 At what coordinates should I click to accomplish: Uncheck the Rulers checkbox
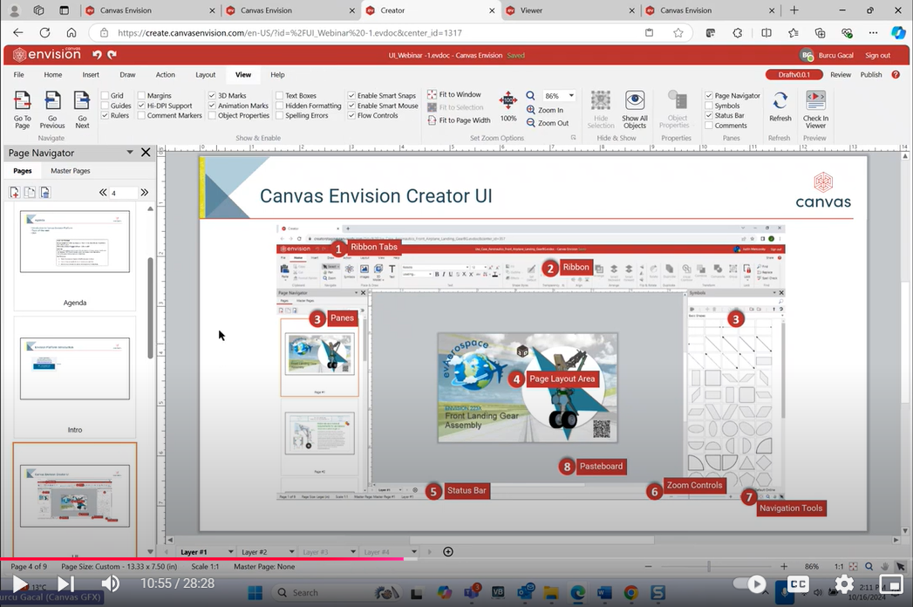coord(106,116)
